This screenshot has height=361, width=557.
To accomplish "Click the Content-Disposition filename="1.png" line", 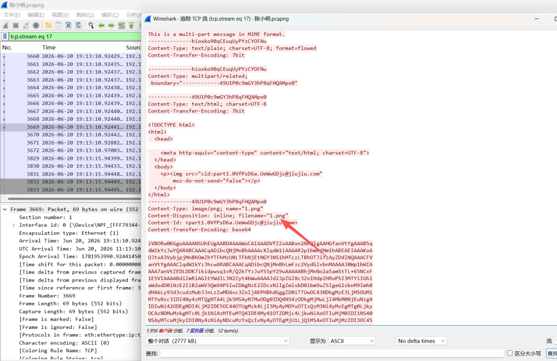I will click(218, 215).
